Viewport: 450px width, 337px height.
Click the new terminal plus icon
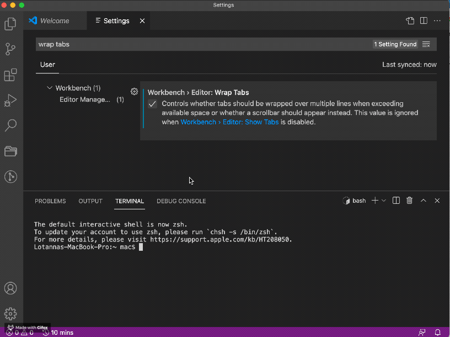(375, 201)
